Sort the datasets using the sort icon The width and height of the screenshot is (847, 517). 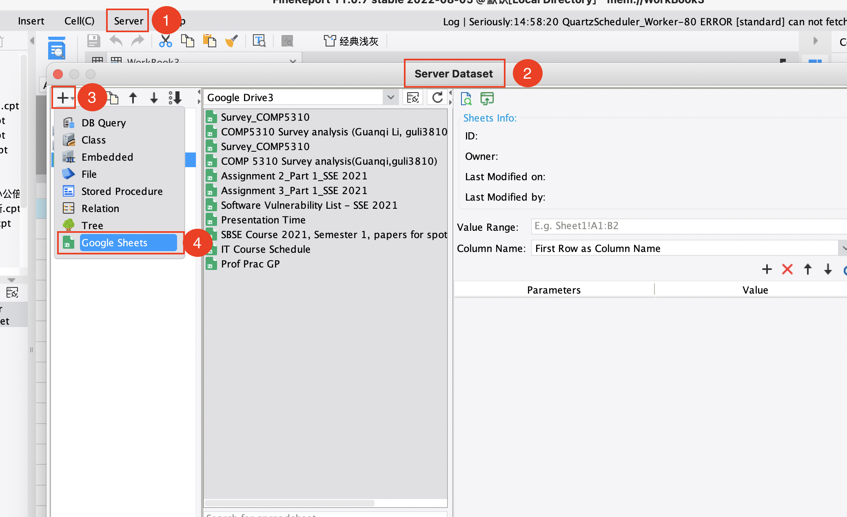[x=175, y=97]
